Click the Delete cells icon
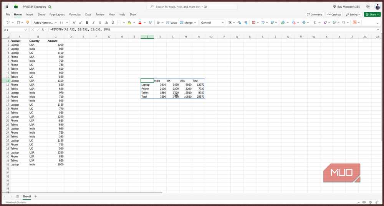384x206 pixels. tap(294, 23)
